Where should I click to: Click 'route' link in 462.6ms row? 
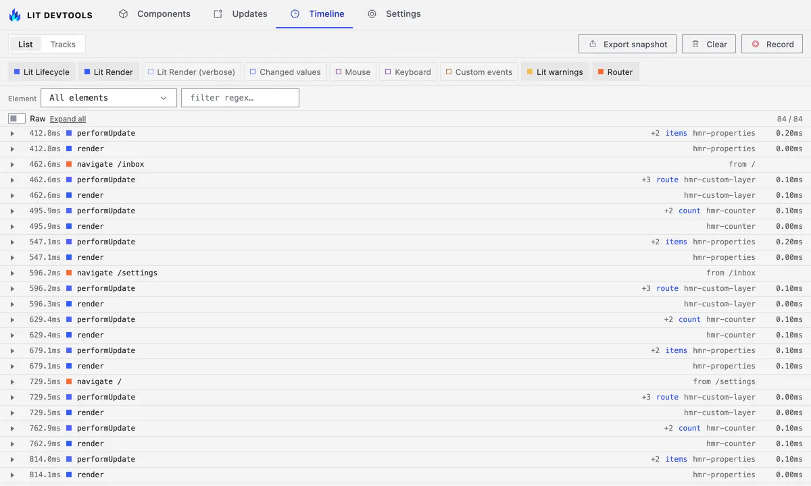668,180
